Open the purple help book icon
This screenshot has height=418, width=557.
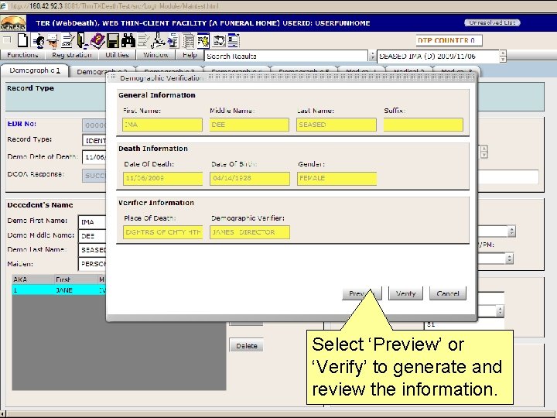(97, 40)
